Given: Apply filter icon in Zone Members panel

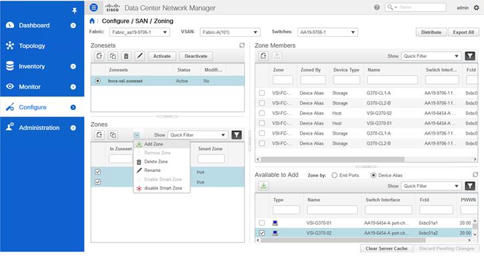Looking at the screenshot, I should (470, 56).
